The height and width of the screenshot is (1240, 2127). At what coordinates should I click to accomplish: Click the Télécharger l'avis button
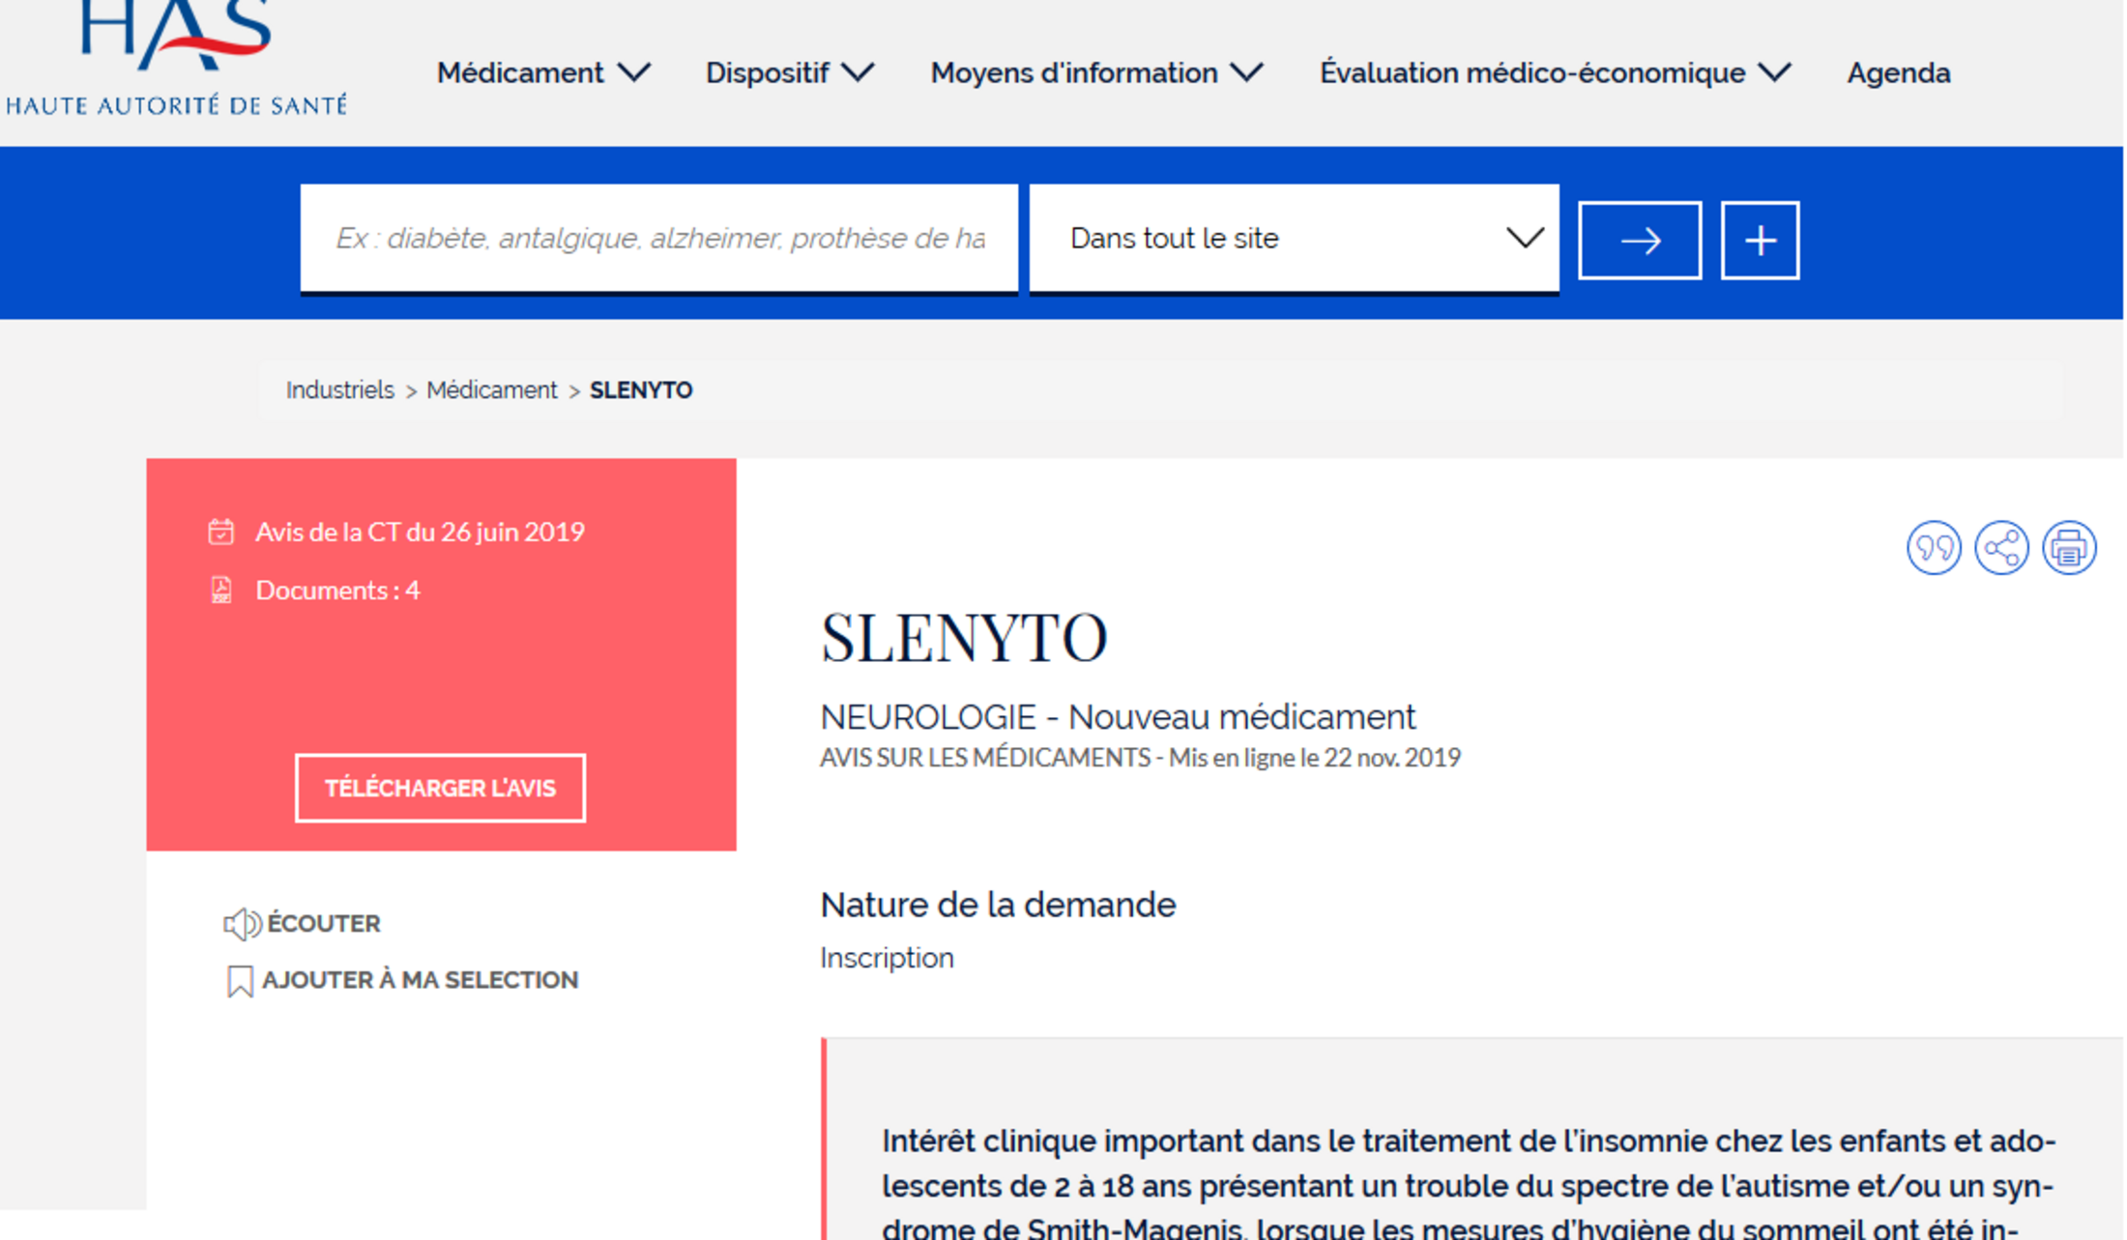[440, 788]
